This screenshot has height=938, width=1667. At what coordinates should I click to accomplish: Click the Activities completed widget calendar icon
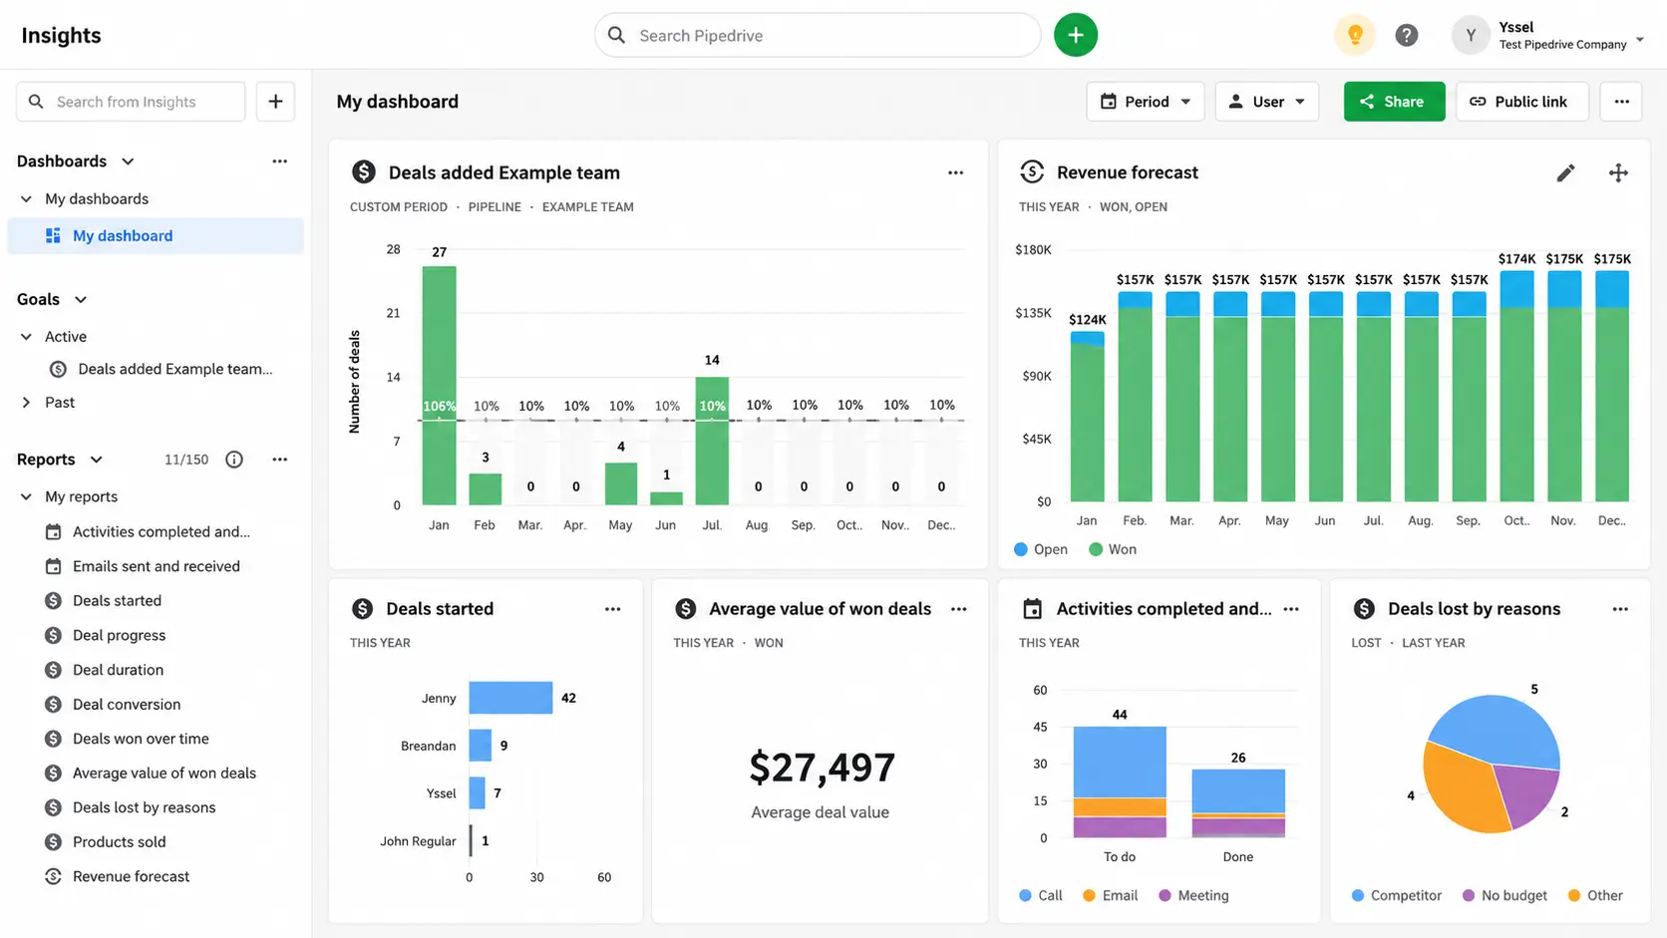coord(1033,608)
